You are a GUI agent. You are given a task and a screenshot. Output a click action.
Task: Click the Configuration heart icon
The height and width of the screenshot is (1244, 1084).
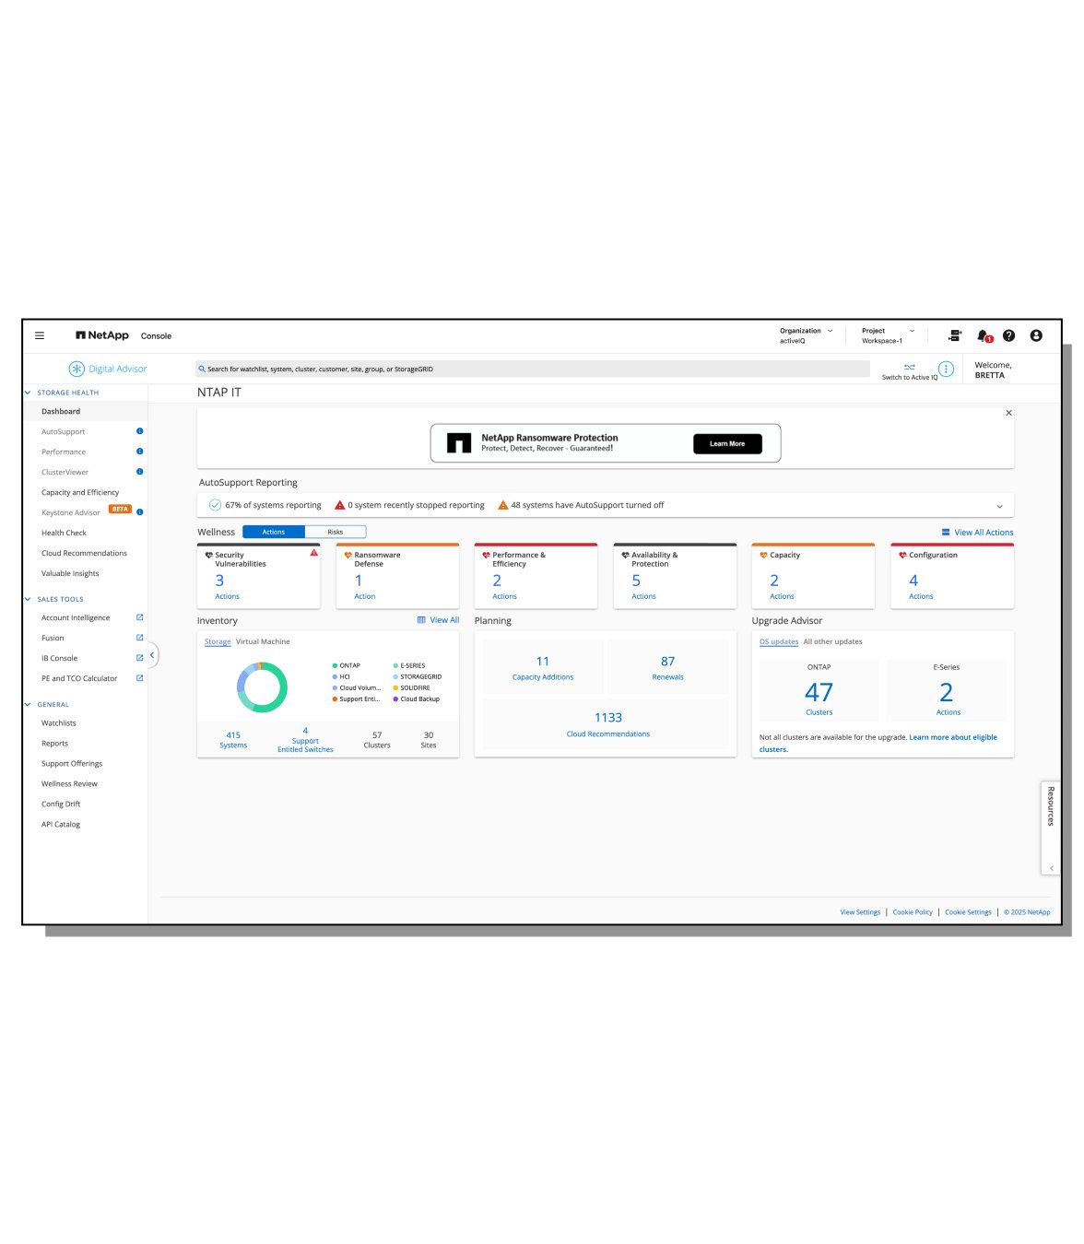tap(902, 555)
